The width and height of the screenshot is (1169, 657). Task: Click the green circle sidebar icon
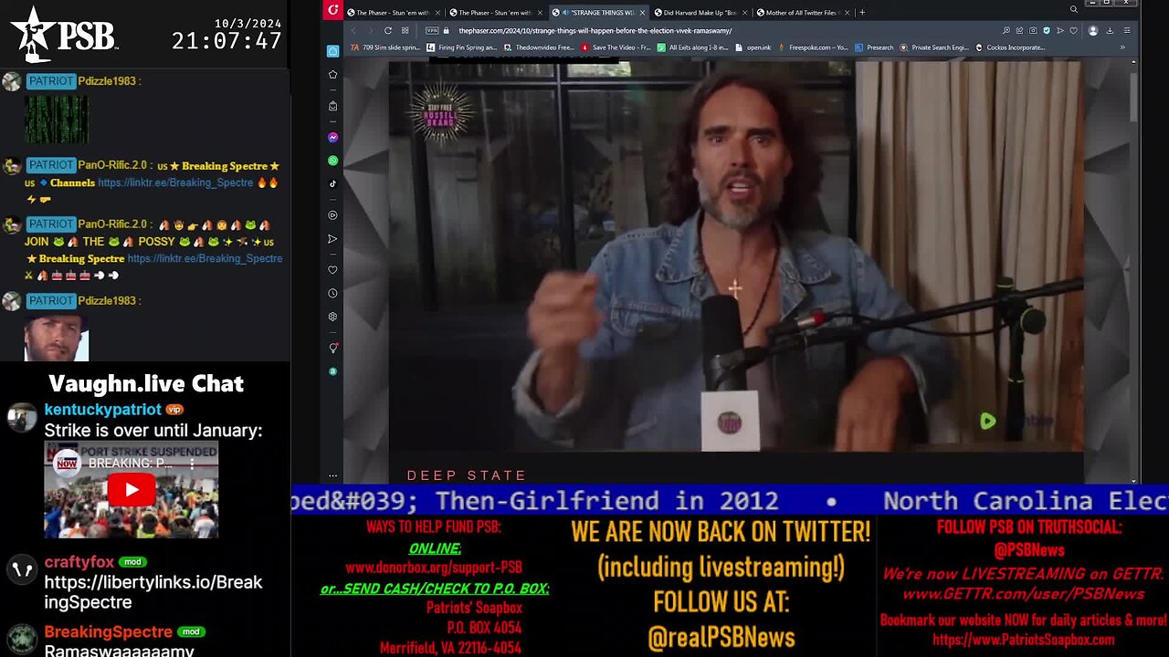(x=332, y=371)
